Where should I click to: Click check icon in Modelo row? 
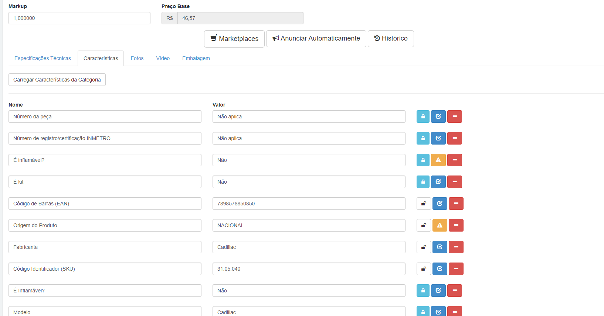[438, 311]
